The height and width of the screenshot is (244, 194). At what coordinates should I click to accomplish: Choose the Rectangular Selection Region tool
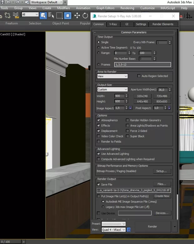(59, 15)
